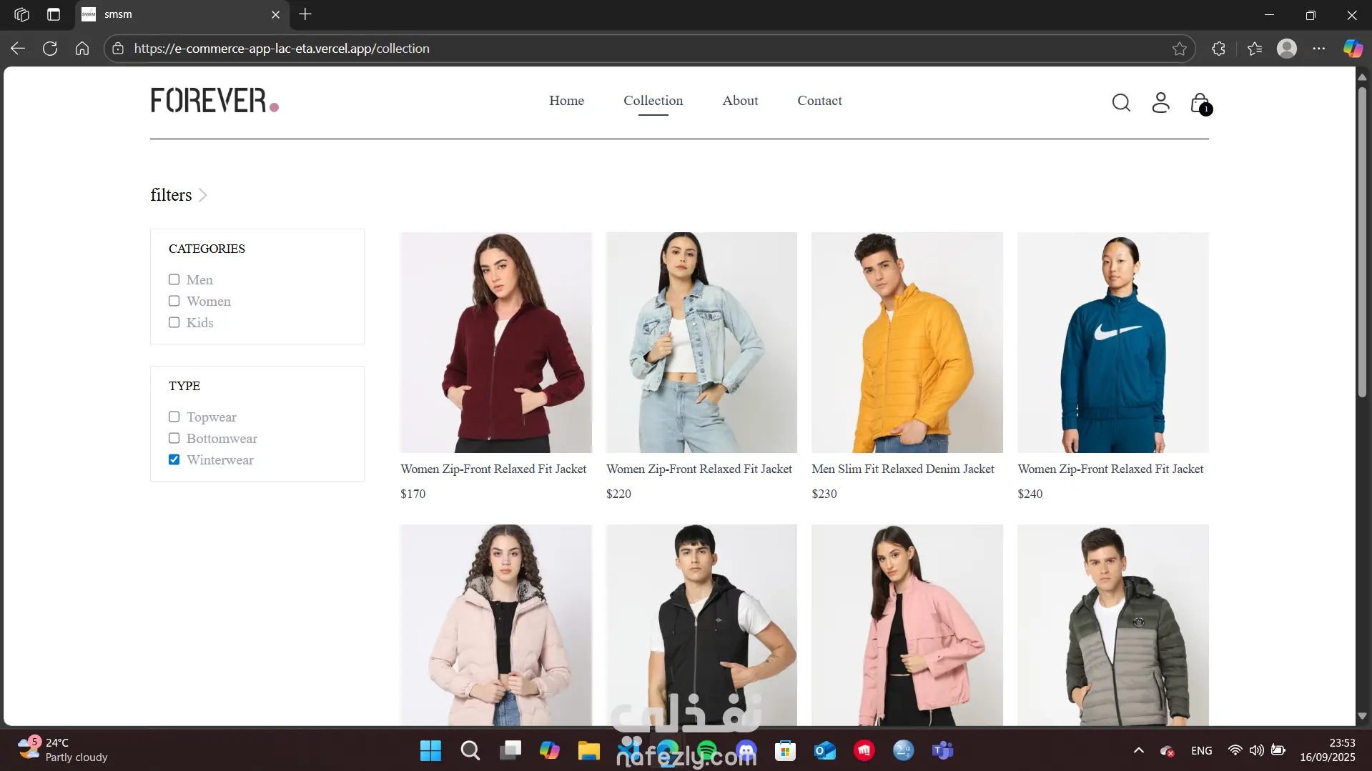Click the browser address bar URL

[x=282, y=49]
